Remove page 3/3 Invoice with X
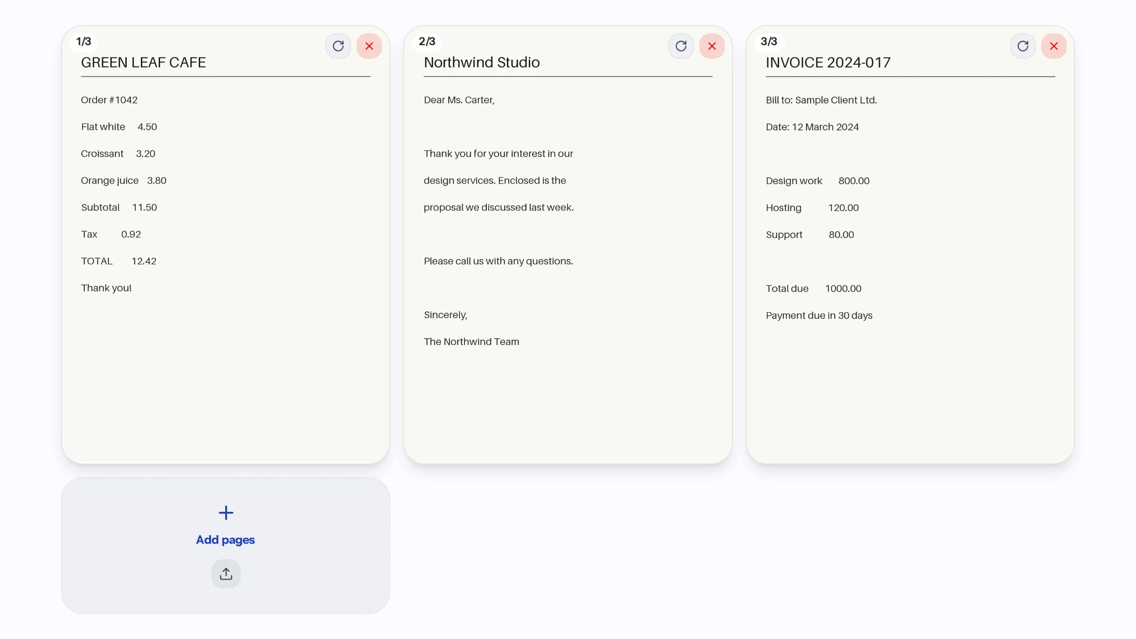The height and width of the screenshot is (639, 1136). click(1053, 46)
